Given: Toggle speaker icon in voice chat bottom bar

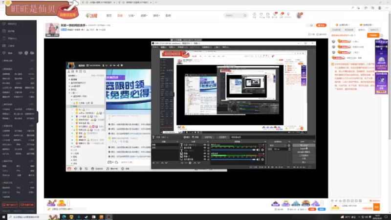Looking at the screenshot, I should coord(76,169).
